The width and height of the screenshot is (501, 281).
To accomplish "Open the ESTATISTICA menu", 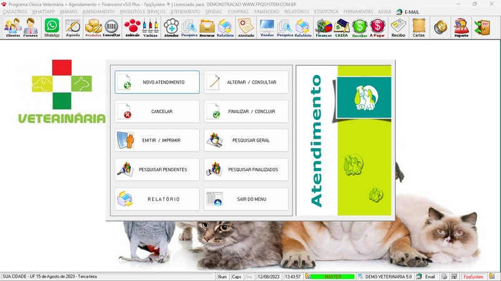I will click(326, 12).
